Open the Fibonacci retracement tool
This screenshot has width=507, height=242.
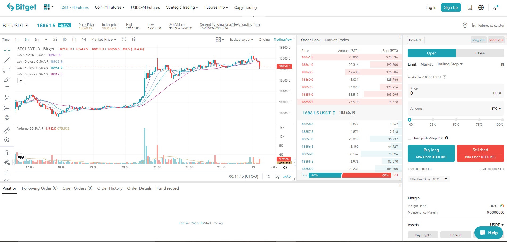pos(7,70)
